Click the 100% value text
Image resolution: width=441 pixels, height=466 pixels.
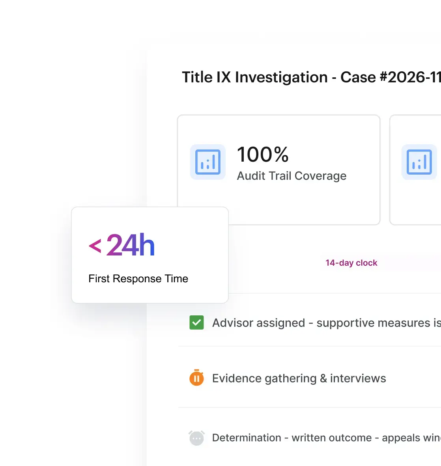(x=263, y=155)
